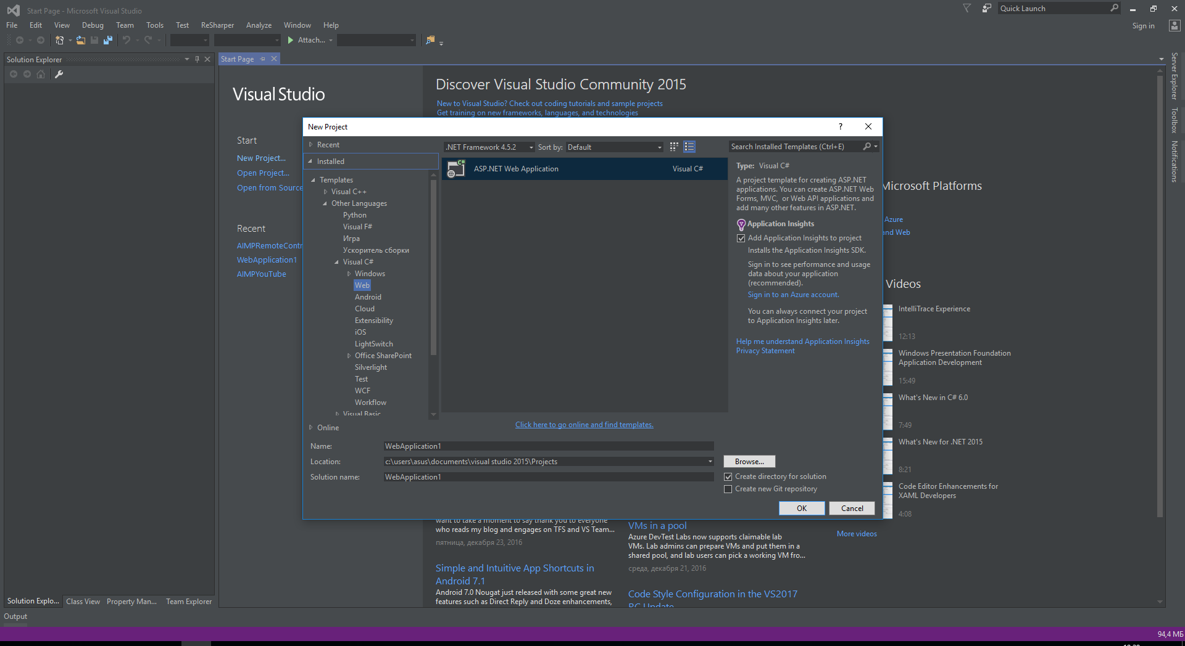Collapse the Installed section
The width and height of the screenshot is (1185, 646).
coord(310,162)
